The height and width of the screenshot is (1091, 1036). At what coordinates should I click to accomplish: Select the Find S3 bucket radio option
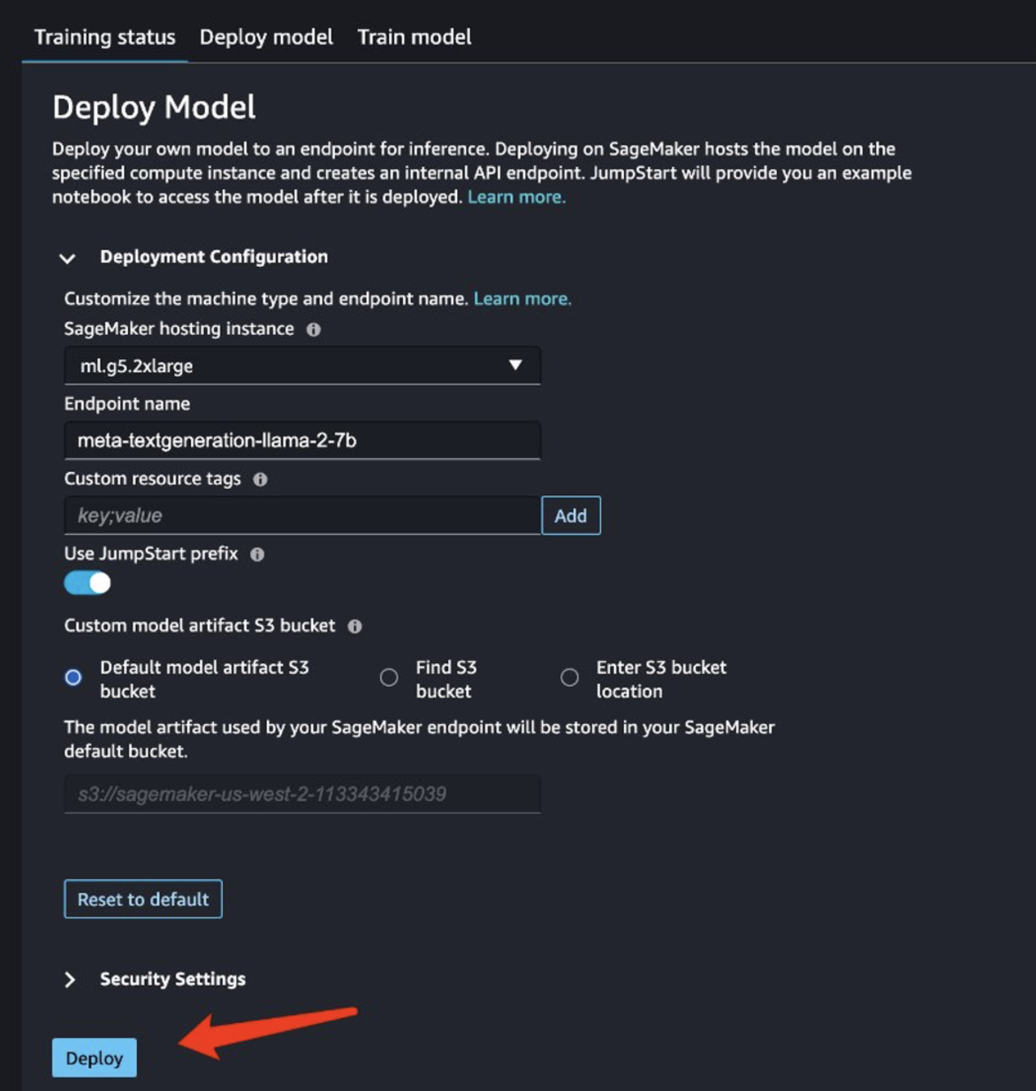[x=389, y=677]
